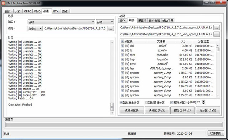Switch to the 辅助工具 tab
Screen dimensions: 228x140
168,21
